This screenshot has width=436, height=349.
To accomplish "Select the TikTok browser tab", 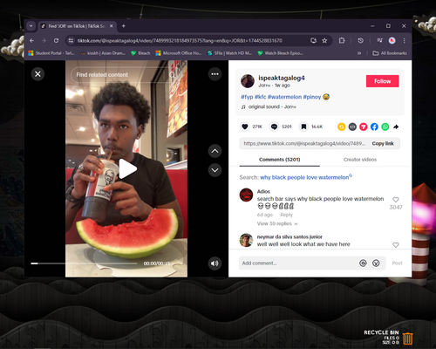I will click(x=76, y=26).
